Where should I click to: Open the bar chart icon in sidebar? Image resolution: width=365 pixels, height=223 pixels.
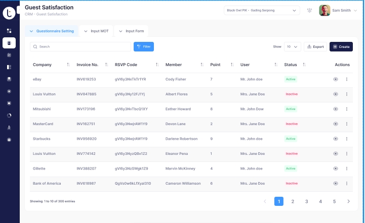pyautogui.click(x=9, y=128)
